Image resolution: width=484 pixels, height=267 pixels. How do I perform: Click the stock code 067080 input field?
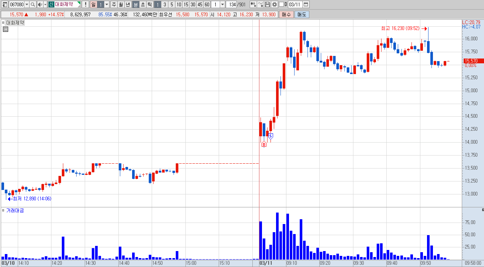tap(17, 4)
